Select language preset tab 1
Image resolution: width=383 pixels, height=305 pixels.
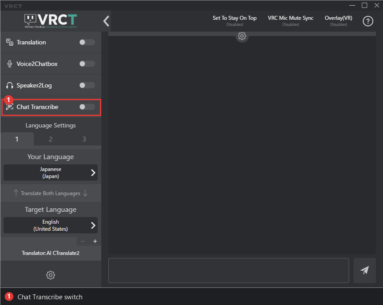point(17,139)
